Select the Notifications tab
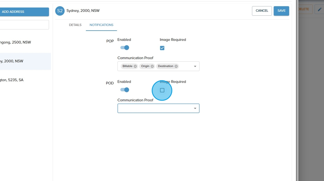The width and height of the screenshot is (324, 181). (x=101, y=25)
